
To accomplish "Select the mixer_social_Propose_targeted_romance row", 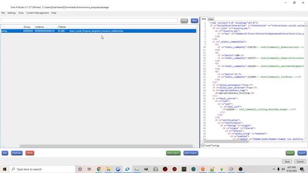I will [x=99, y=31].
